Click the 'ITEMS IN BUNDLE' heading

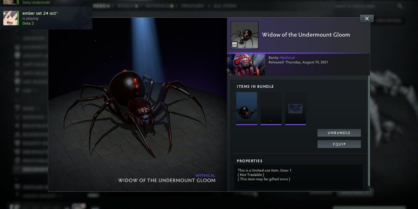255,87
